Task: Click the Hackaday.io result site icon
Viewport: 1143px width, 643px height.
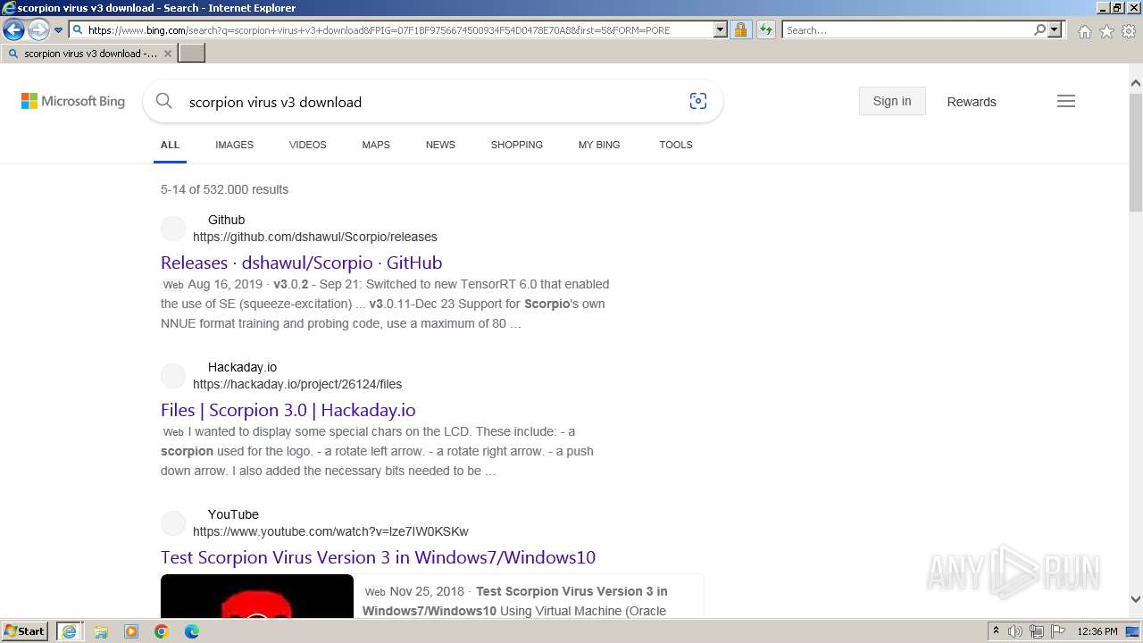Action: click(173, 376)
